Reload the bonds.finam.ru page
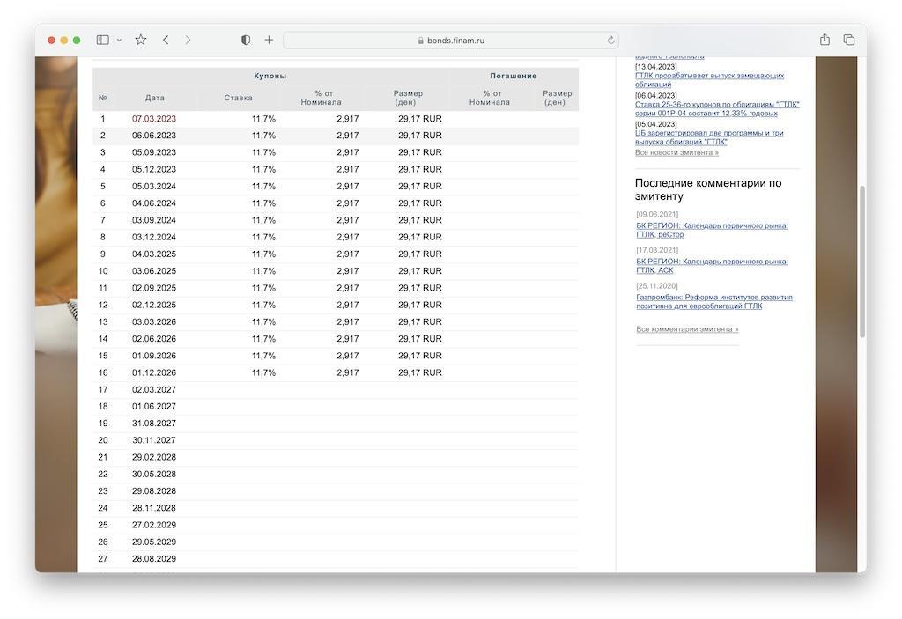 (x=610, y=41)
